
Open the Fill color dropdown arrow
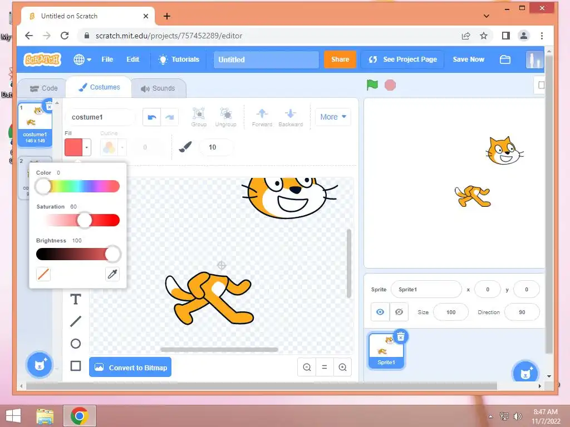click(x=86, y=147)
